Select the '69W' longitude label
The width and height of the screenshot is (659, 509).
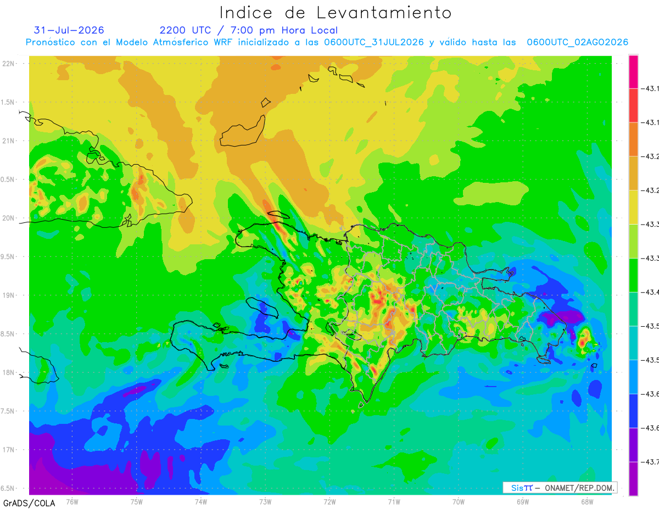pyautogui.click(x=523, y=501)
